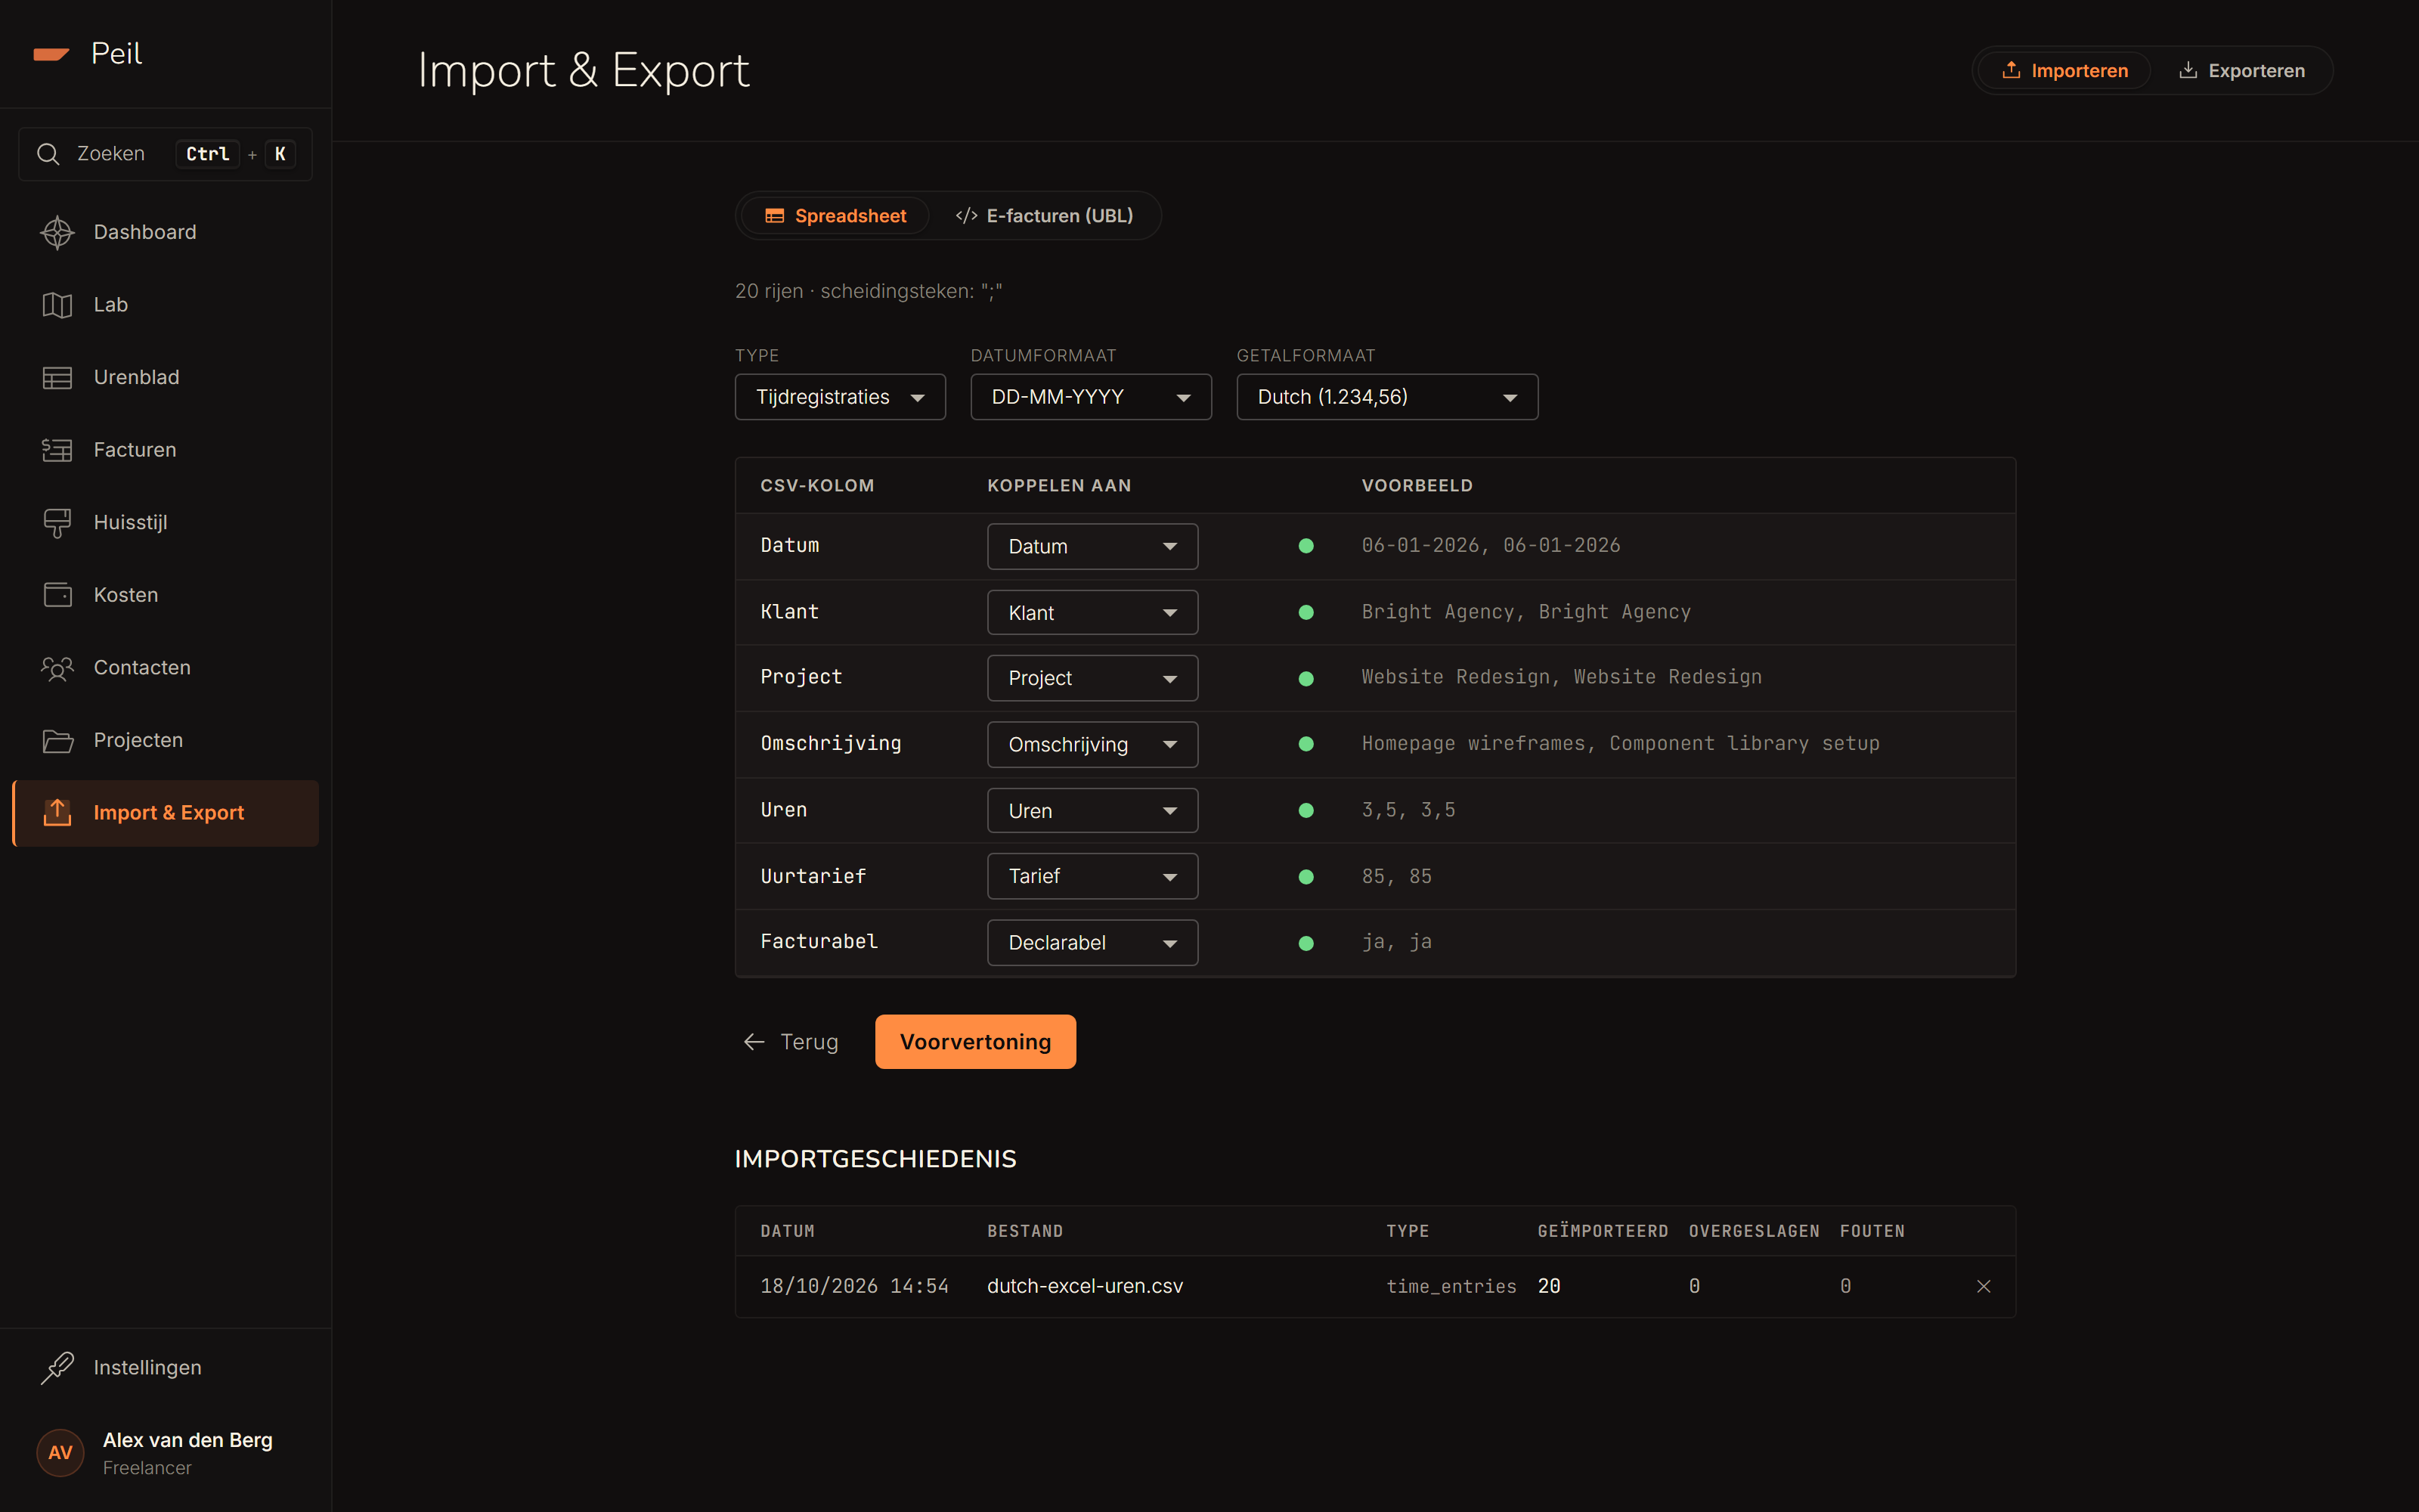The width and height of the screenshot is (2419, 1512).
Task: Delete the dutch-excel-uren.csv history entry
Action: click(1983, 1286)
